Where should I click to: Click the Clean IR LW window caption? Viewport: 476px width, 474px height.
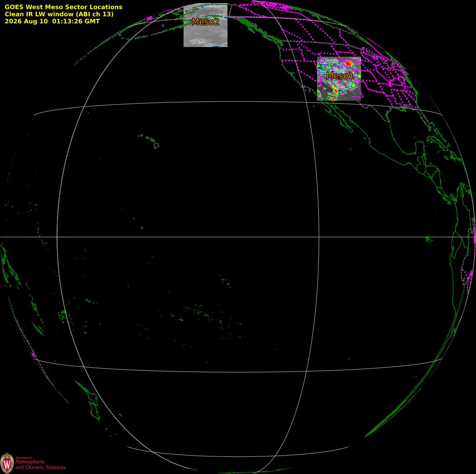59,14
